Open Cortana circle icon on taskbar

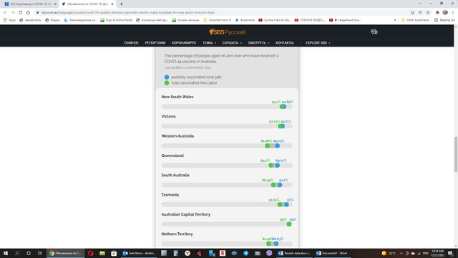[29, 253]
